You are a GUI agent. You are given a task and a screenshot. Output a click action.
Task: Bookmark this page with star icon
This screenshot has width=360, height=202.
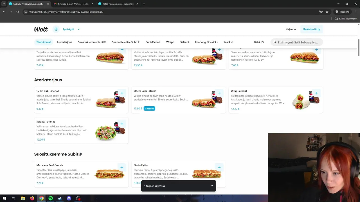click(327, 12)
